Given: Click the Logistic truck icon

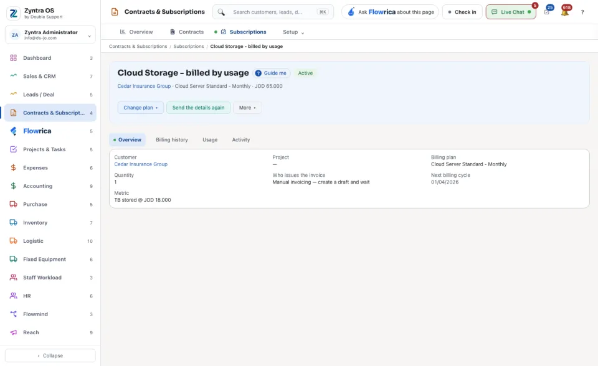Looking at the screenshot, I should pyautogui.click(x=13, y=240).
